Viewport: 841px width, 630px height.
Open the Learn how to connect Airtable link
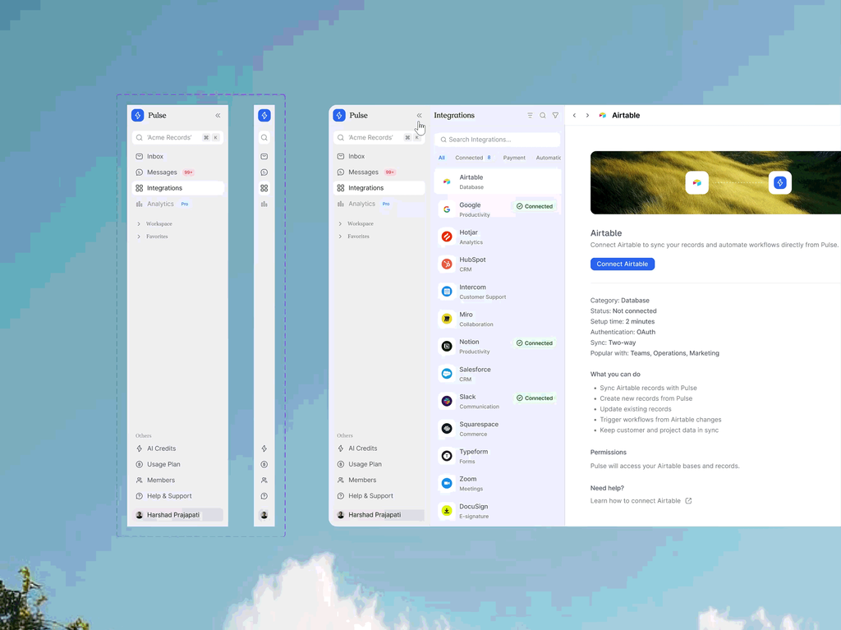pos(641,501)
